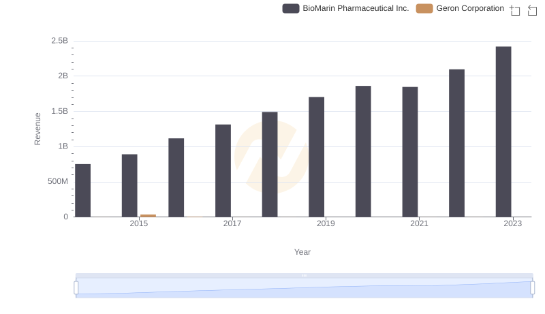Click the zoom reset icon
Viewport: 545px width, 314px height.
(x=532, y=10)
